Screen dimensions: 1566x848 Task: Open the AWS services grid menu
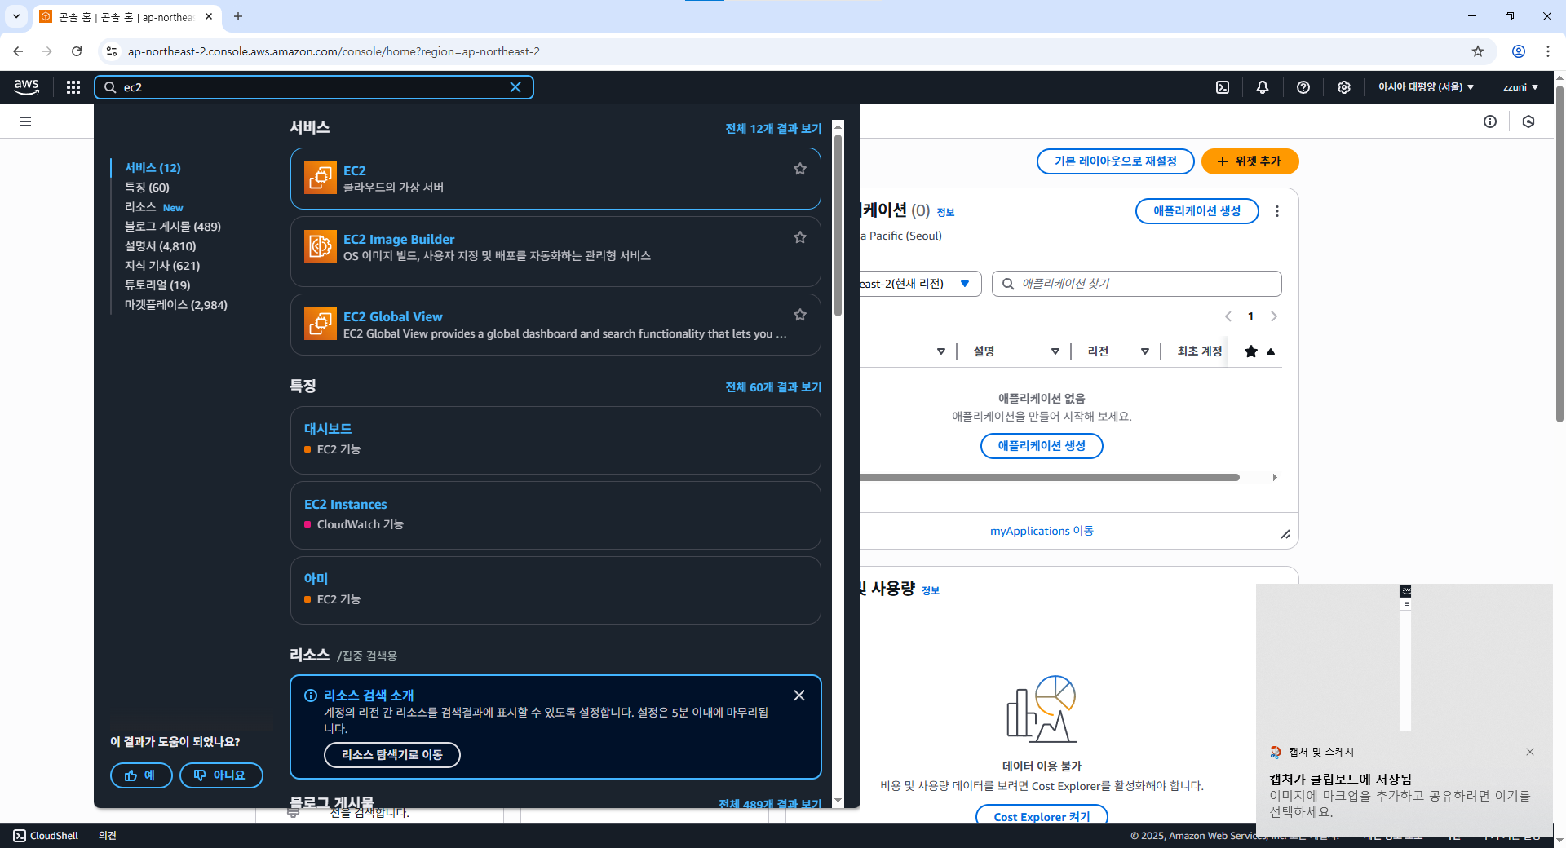(x=73, y=87)
